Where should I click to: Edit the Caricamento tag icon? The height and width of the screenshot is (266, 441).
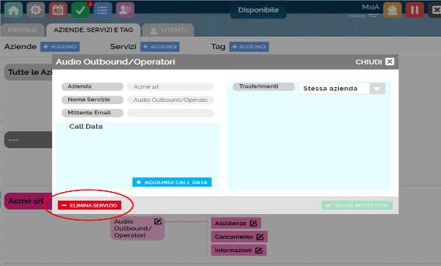[260, 237]
